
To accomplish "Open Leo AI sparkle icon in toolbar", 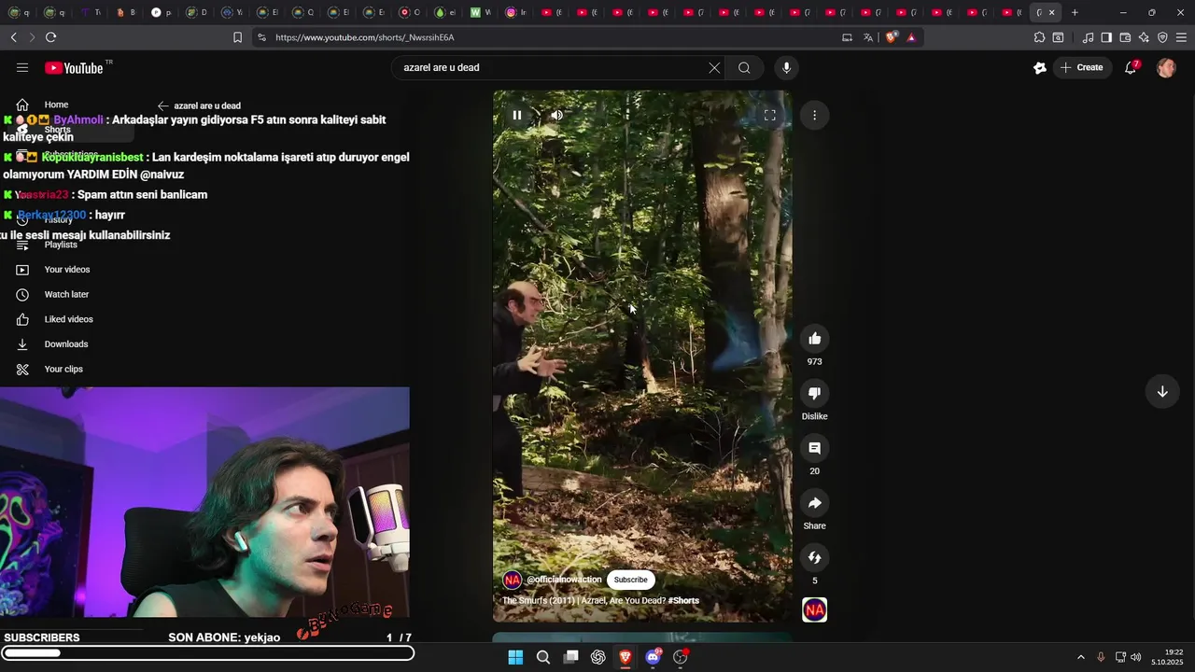I will (1144, 37).
